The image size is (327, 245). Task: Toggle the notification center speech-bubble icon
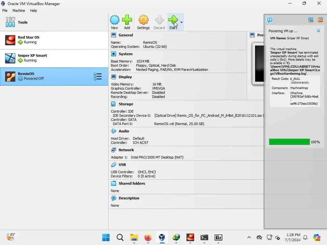[270, 20]
